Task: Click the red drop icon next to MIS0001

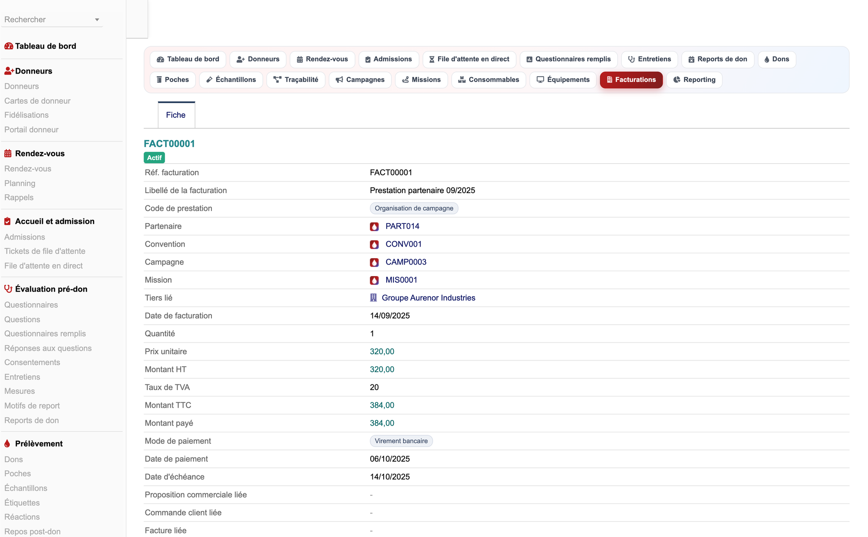Action: coord(374,280)
